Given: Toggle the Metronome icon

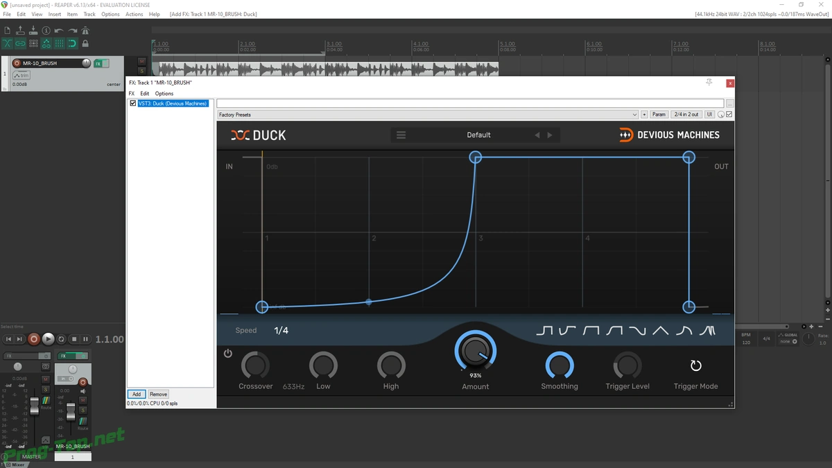Looking at the screenshot, I should click(85, 31).
